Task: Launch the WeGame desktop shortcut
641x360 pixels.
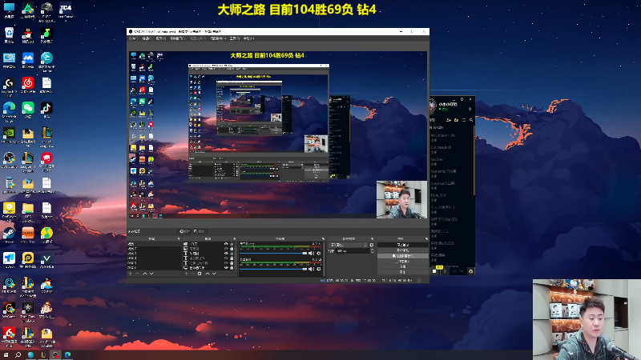Action: tap(9, 308)
